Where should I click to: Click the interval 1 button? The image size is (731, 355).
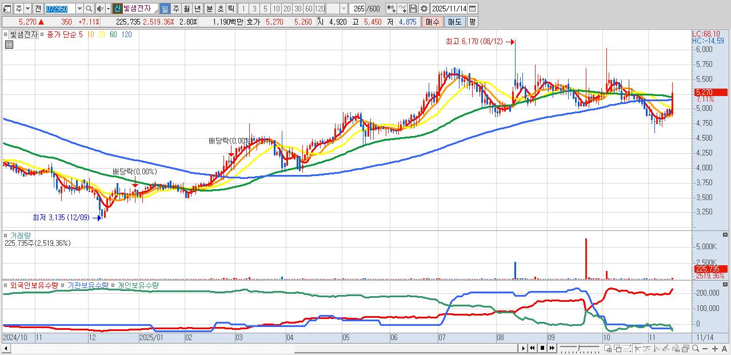(x=243, y=9)
